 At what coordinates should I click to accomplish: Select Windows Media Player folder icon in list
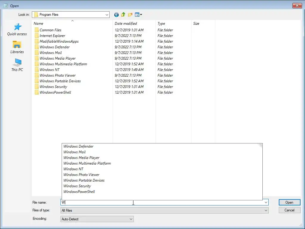pos(37,58)
